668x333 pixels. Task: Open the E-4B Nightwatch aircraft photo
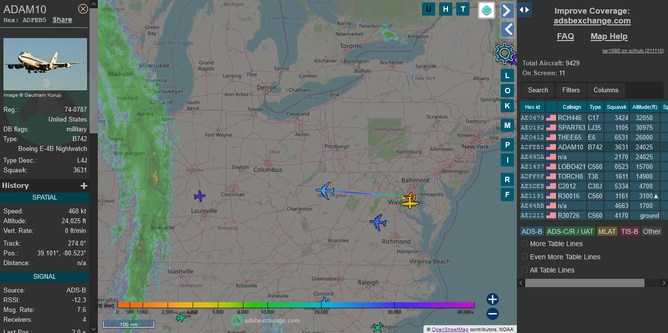pos(45,64)
